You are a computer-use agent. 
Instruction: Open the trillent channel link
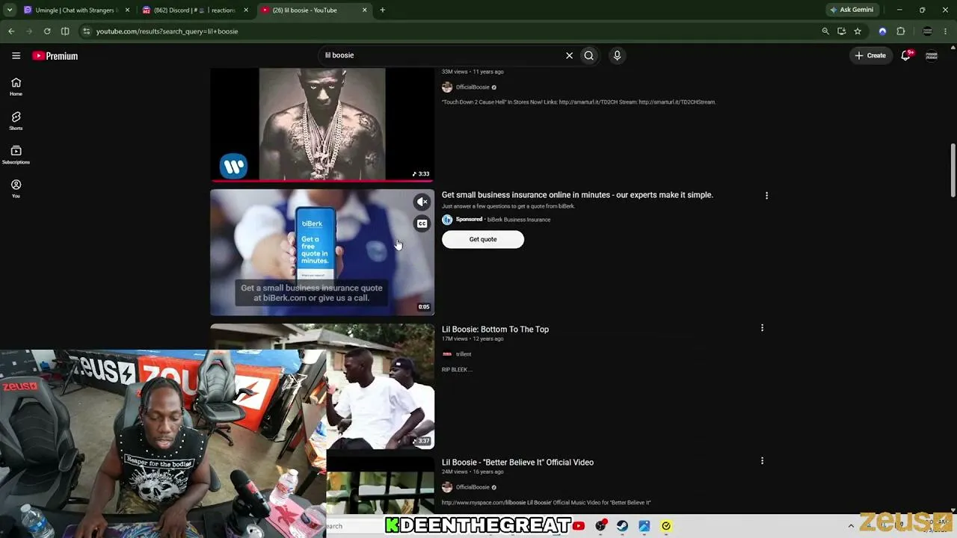click(464, 354)
